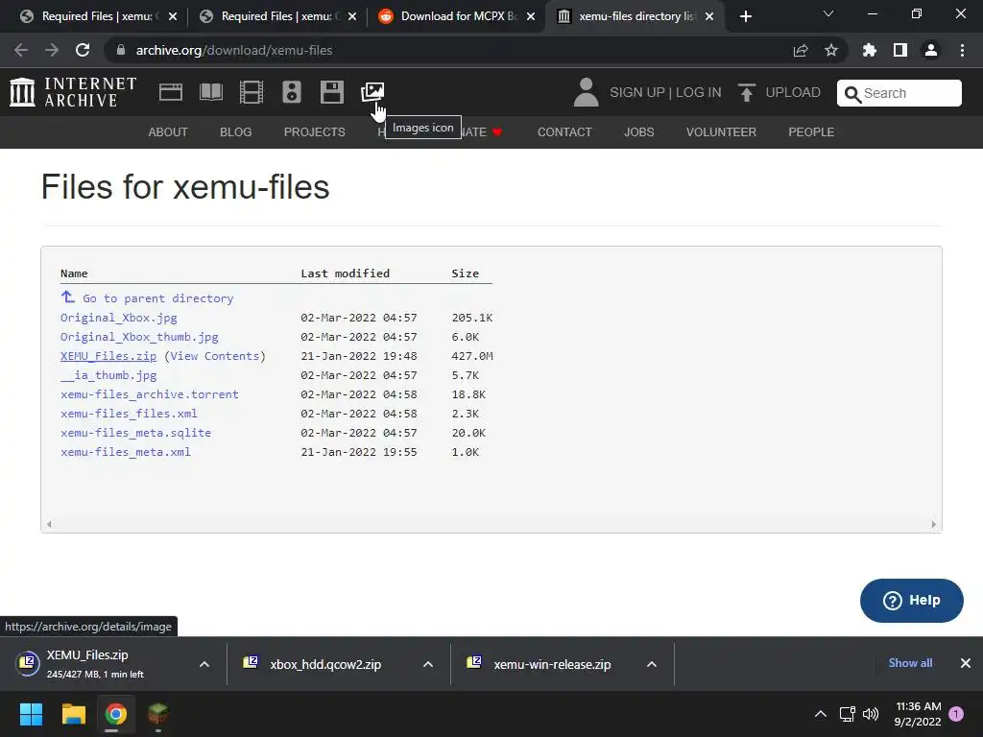Open the Extensions puzzle icon
The height and width of the screenshot is (737, 983).
tap(870, 50)
